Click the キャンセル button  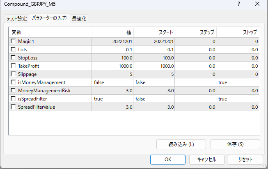click(204, 159)
